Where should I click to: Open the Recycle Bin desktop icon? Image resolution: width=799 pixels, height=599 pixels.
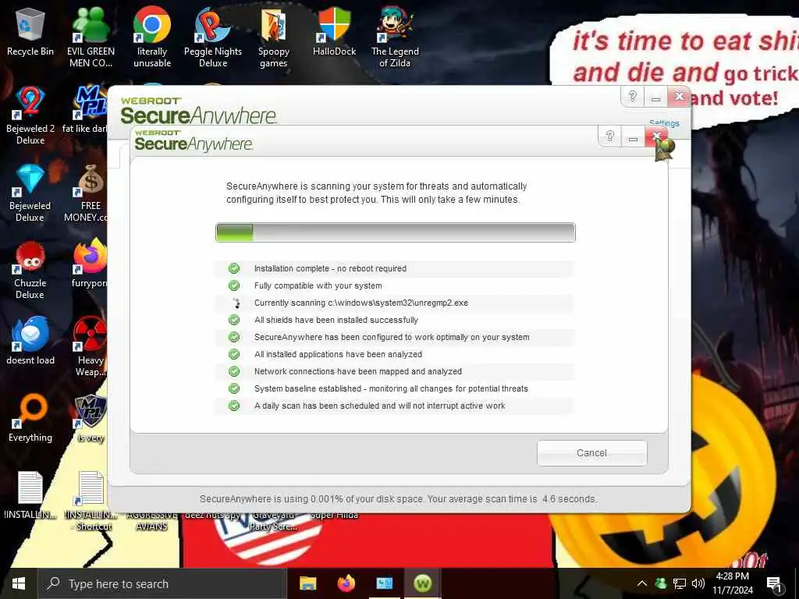click(x=30, y=33)
